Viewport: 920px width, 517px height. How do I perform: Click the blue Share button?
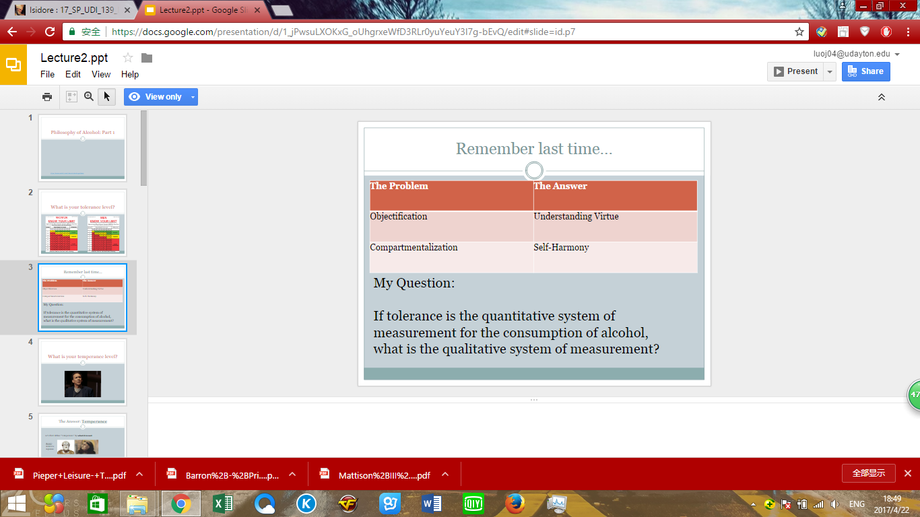pos(865,71)
